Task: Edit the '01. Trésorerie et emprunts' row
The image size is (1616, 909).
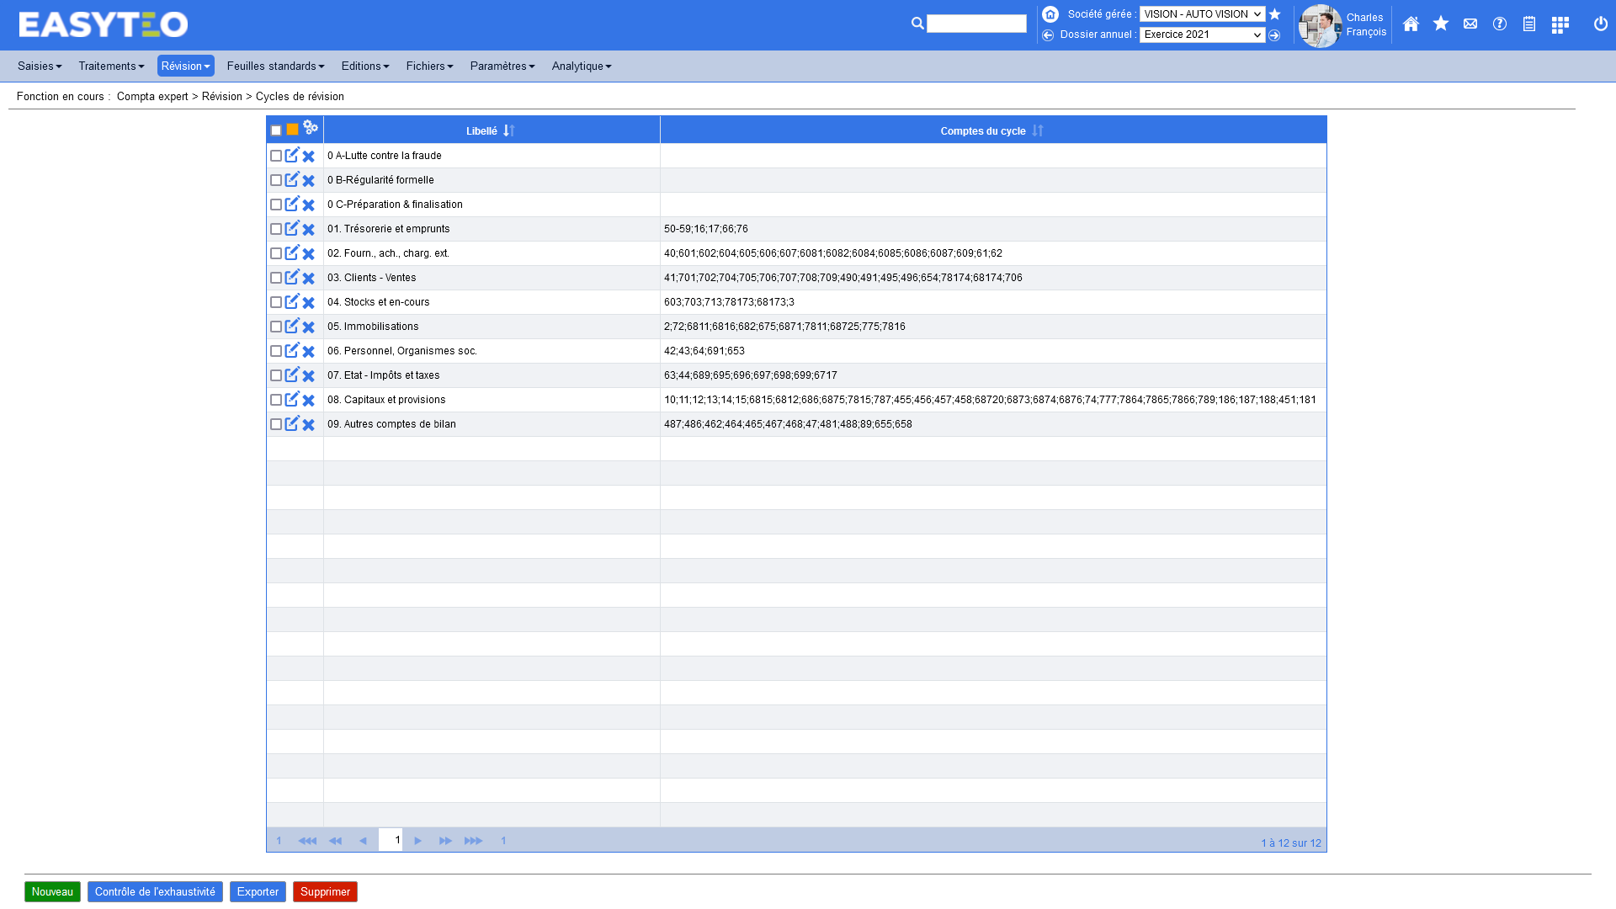Action: [x=291, y=229]
